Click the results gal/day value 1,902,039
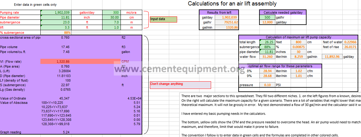This screenshot has width=361, height=137. (x=227, y=17)
